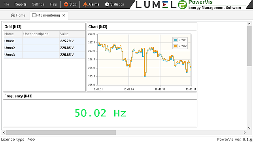
Task: Close the N43 monitoring tab
Action: click(x=64, y=15)
